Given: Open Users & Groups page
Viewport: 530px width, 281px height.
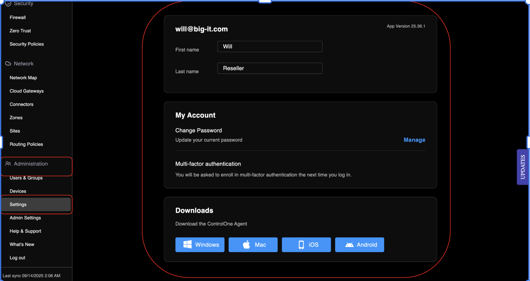Looking at the screenshot, I should click(x=26, y=178).
